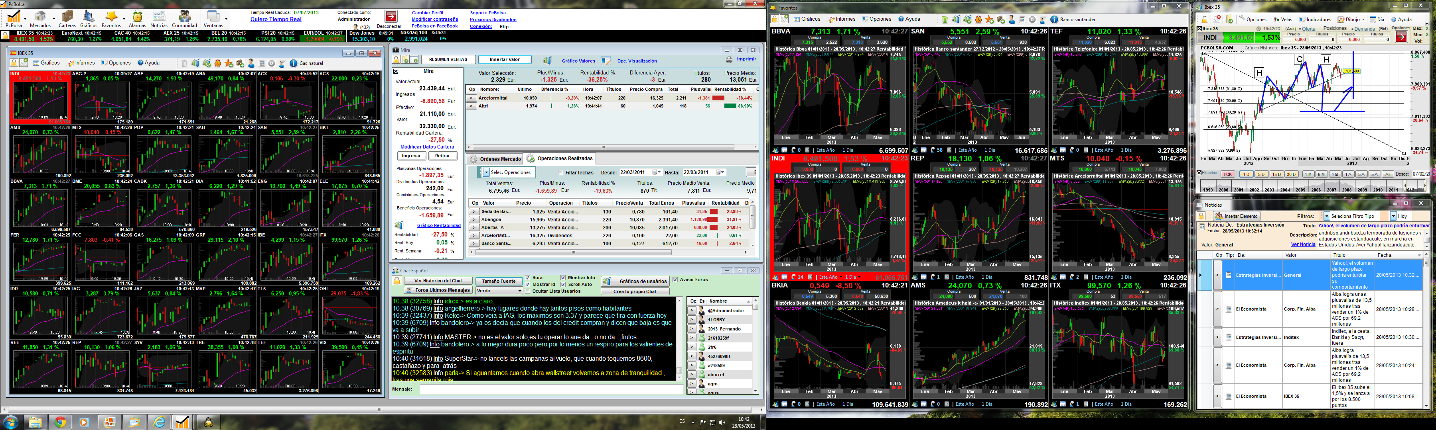Click the trash icon in IBEX 35 window
This screenshot has width=1436, height=430.
point(184,63)
